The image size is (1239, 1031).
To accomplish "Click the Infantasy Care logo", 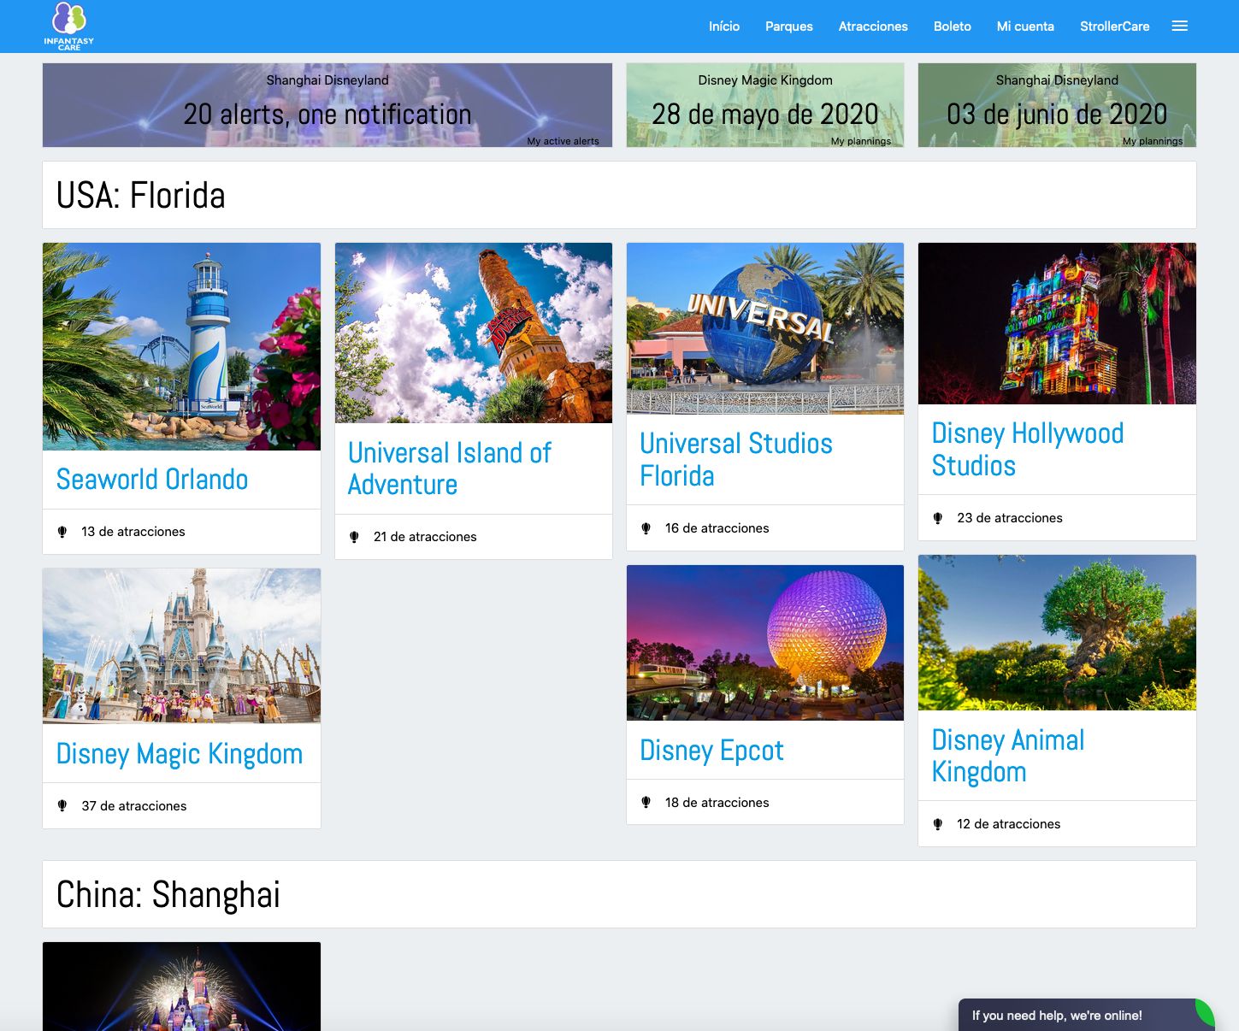I will coord(68,26).
